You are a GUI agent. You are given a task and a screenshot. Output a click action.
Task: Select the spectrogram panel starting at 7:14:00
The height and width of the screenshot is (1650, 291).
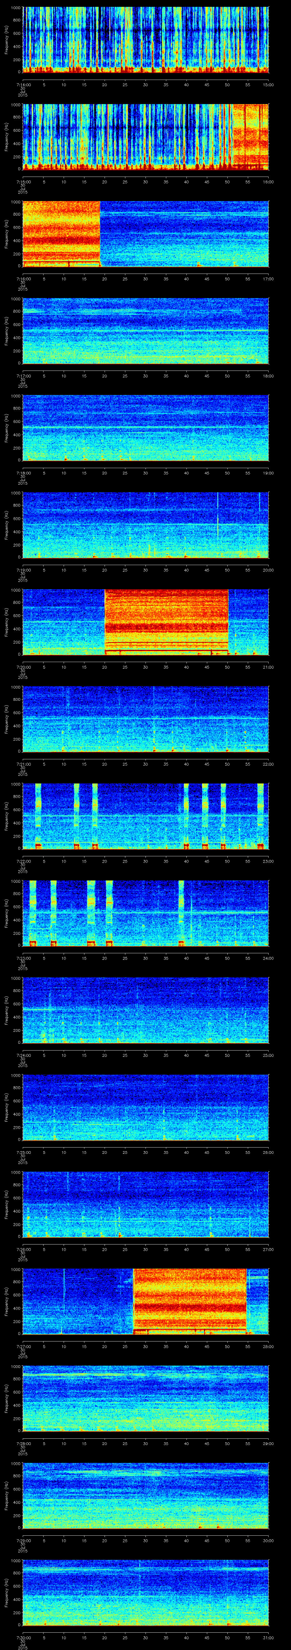146,40
